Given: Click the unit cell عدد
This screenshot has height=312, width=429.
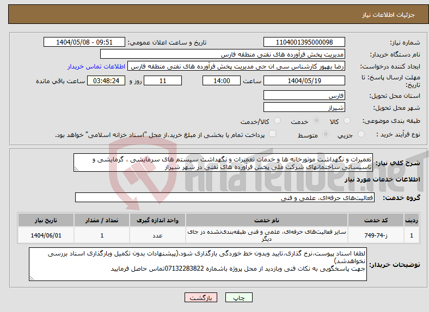Looking at the screenshot, I should coord(157,235).
